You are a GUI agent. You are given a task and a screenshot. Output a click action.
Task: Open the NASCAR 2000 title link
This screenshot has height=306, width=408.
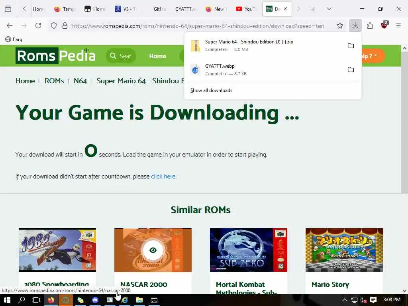[143, 284]
